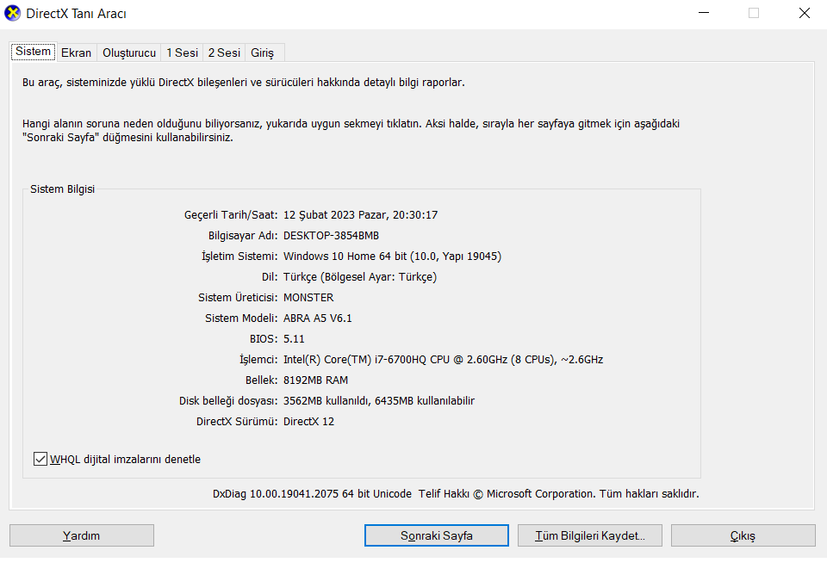The image size is (827, 575).
Task: Click the Sistem Modeli label
Action: click(x=241, y=318)
